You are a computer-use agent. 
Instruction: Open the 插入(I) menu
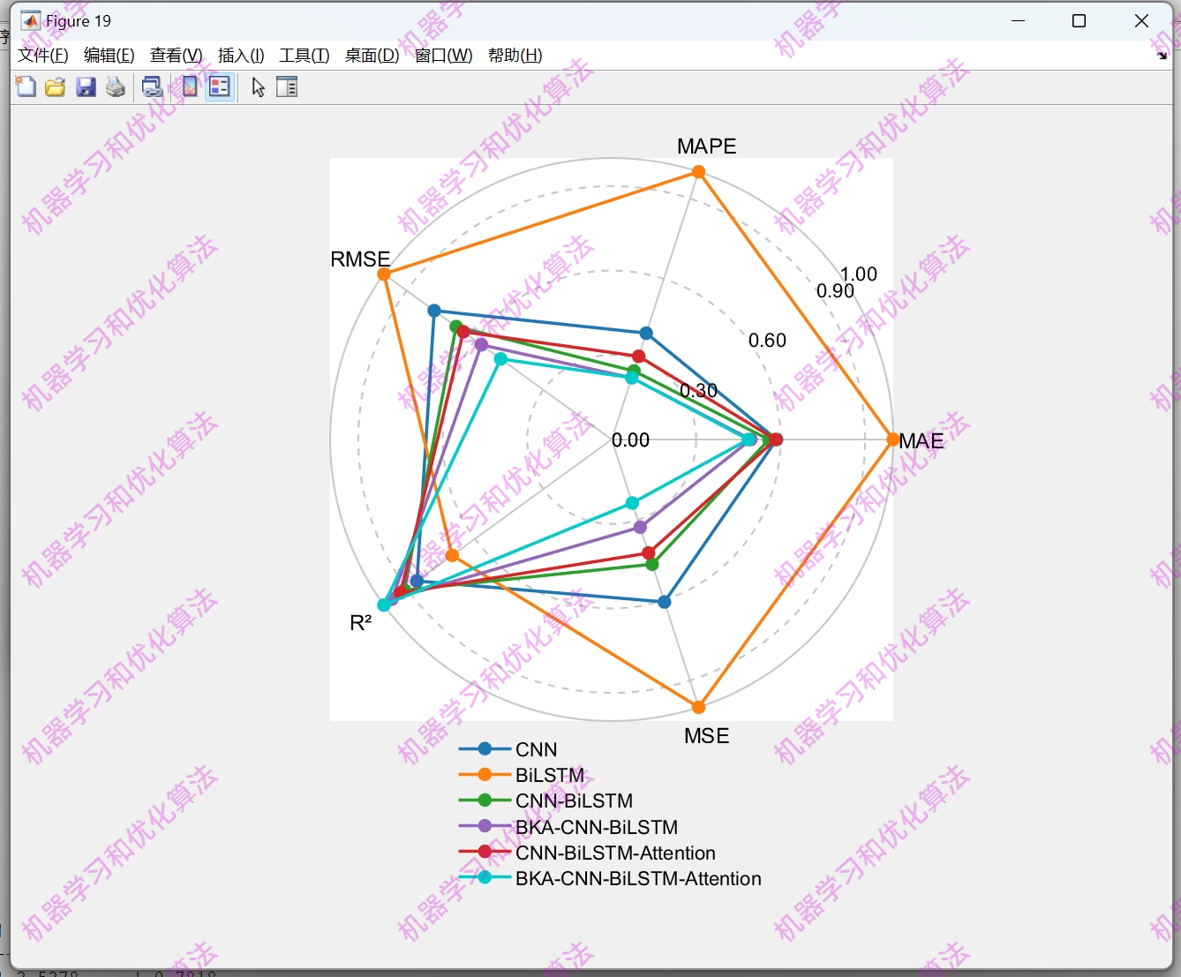click(x=241, y=56)
